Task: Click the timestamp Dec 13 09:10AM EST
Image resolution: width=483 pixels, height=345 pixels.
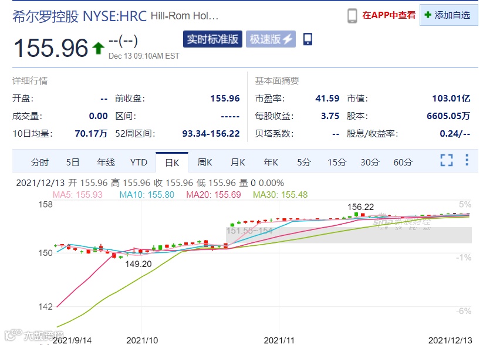Action: (x=144, y=56)
